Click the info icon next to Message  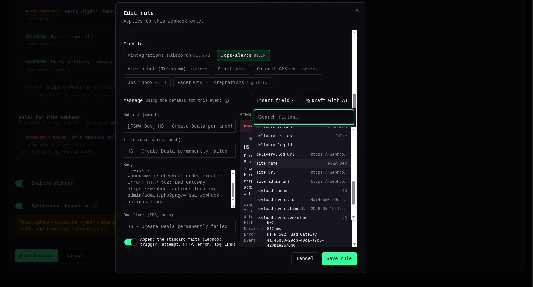pyautogui.click(x=227, y=101)
